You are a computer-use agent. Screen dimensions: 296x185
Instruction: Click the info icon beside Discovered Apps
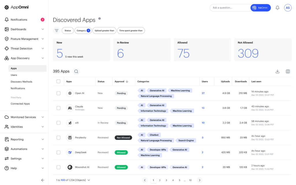pyautogui.click(x=99, y=19)
